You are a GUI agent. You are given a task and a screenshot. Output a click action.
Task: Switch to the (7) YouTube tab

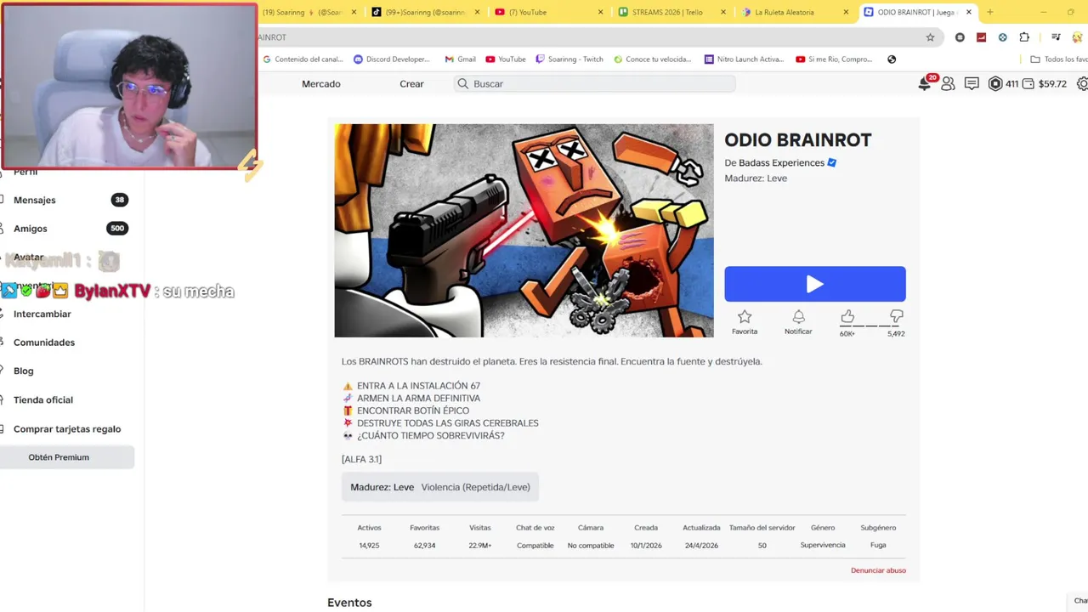pyautogui.click(x=548, y=12)
